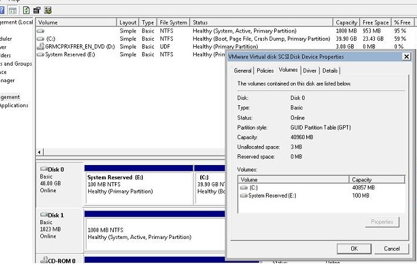Image resolution: width=417 pixels, height=265 pixels.
Task: Switch to the Driver tab
Action: (x=310, y=70)
